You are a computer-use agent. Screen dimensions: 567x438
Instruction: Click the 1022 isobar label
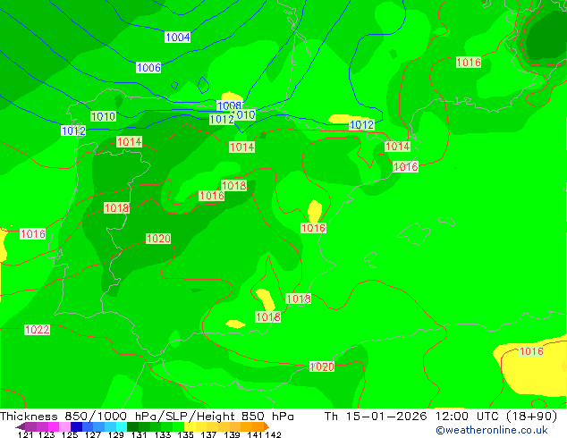pyautogui.click(x=37, y=330)
